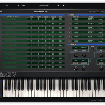
Task: Adjust the Fine Tune knob
Action: 98,11
